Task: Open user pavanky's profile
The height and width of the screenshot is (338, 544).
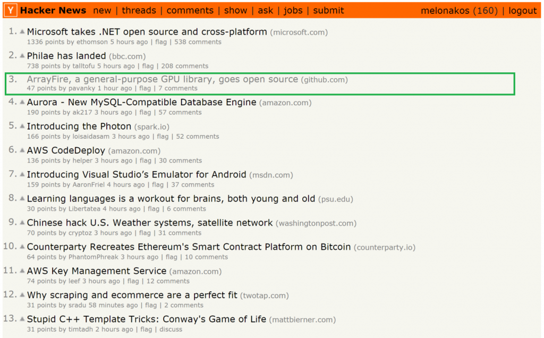Action: pyautogui.click(x=81, y=88)
